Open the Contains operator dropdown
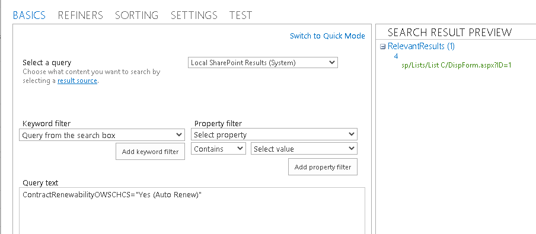The width and height of the screenshot is (536, 234). click(x=218, y=149)
